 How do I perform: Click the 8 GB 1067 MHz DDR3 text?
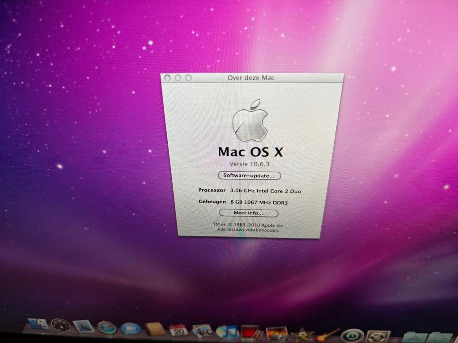click(259, 202)
